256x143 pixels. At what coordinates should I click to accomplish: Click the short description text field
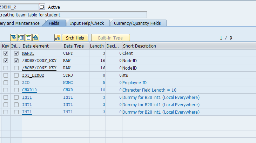coord(73,15)
